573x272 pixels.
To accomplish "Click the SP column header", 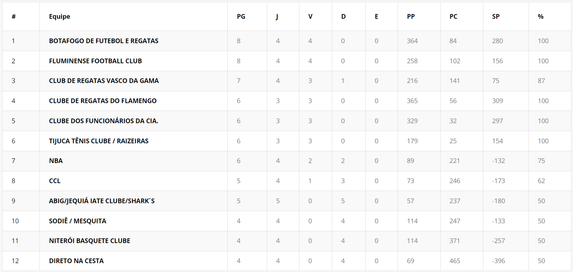I will click(496, 17).
